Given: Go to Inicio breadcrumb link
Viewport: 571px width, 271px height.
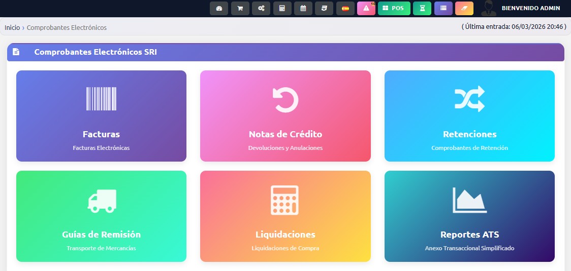Looking at the screenshot, I should [12, 27].
